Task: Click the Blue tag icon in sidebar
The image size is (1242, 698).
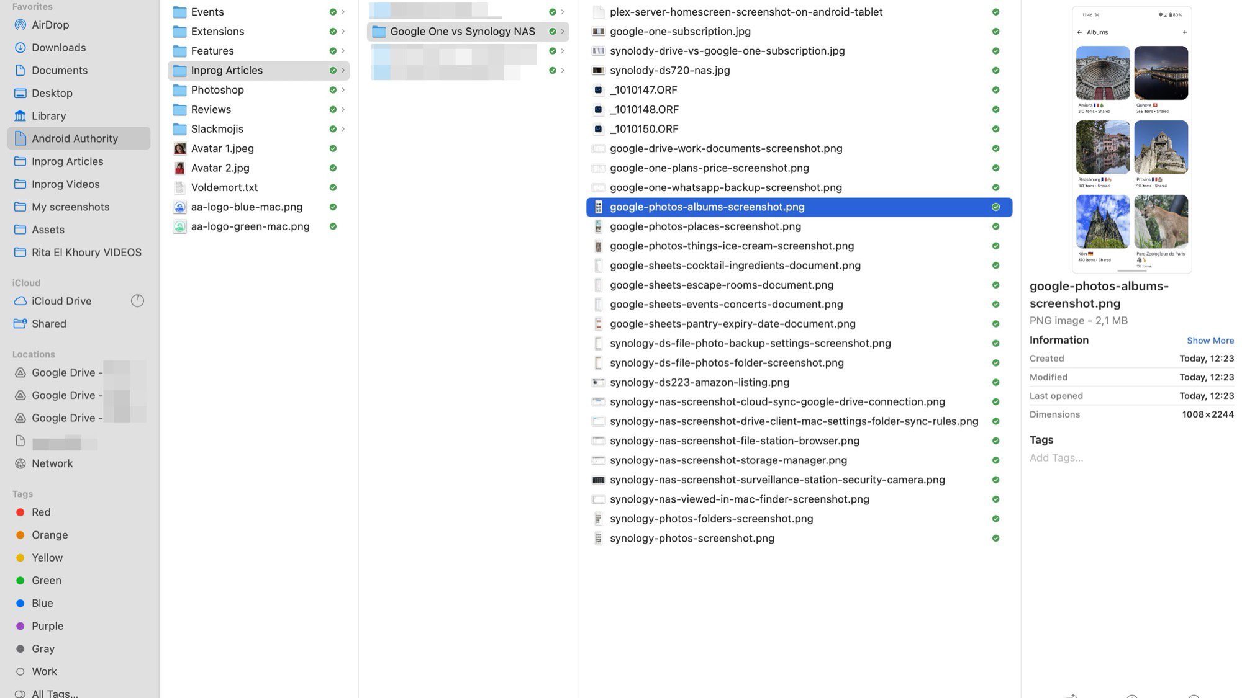Action: point(19,602)
